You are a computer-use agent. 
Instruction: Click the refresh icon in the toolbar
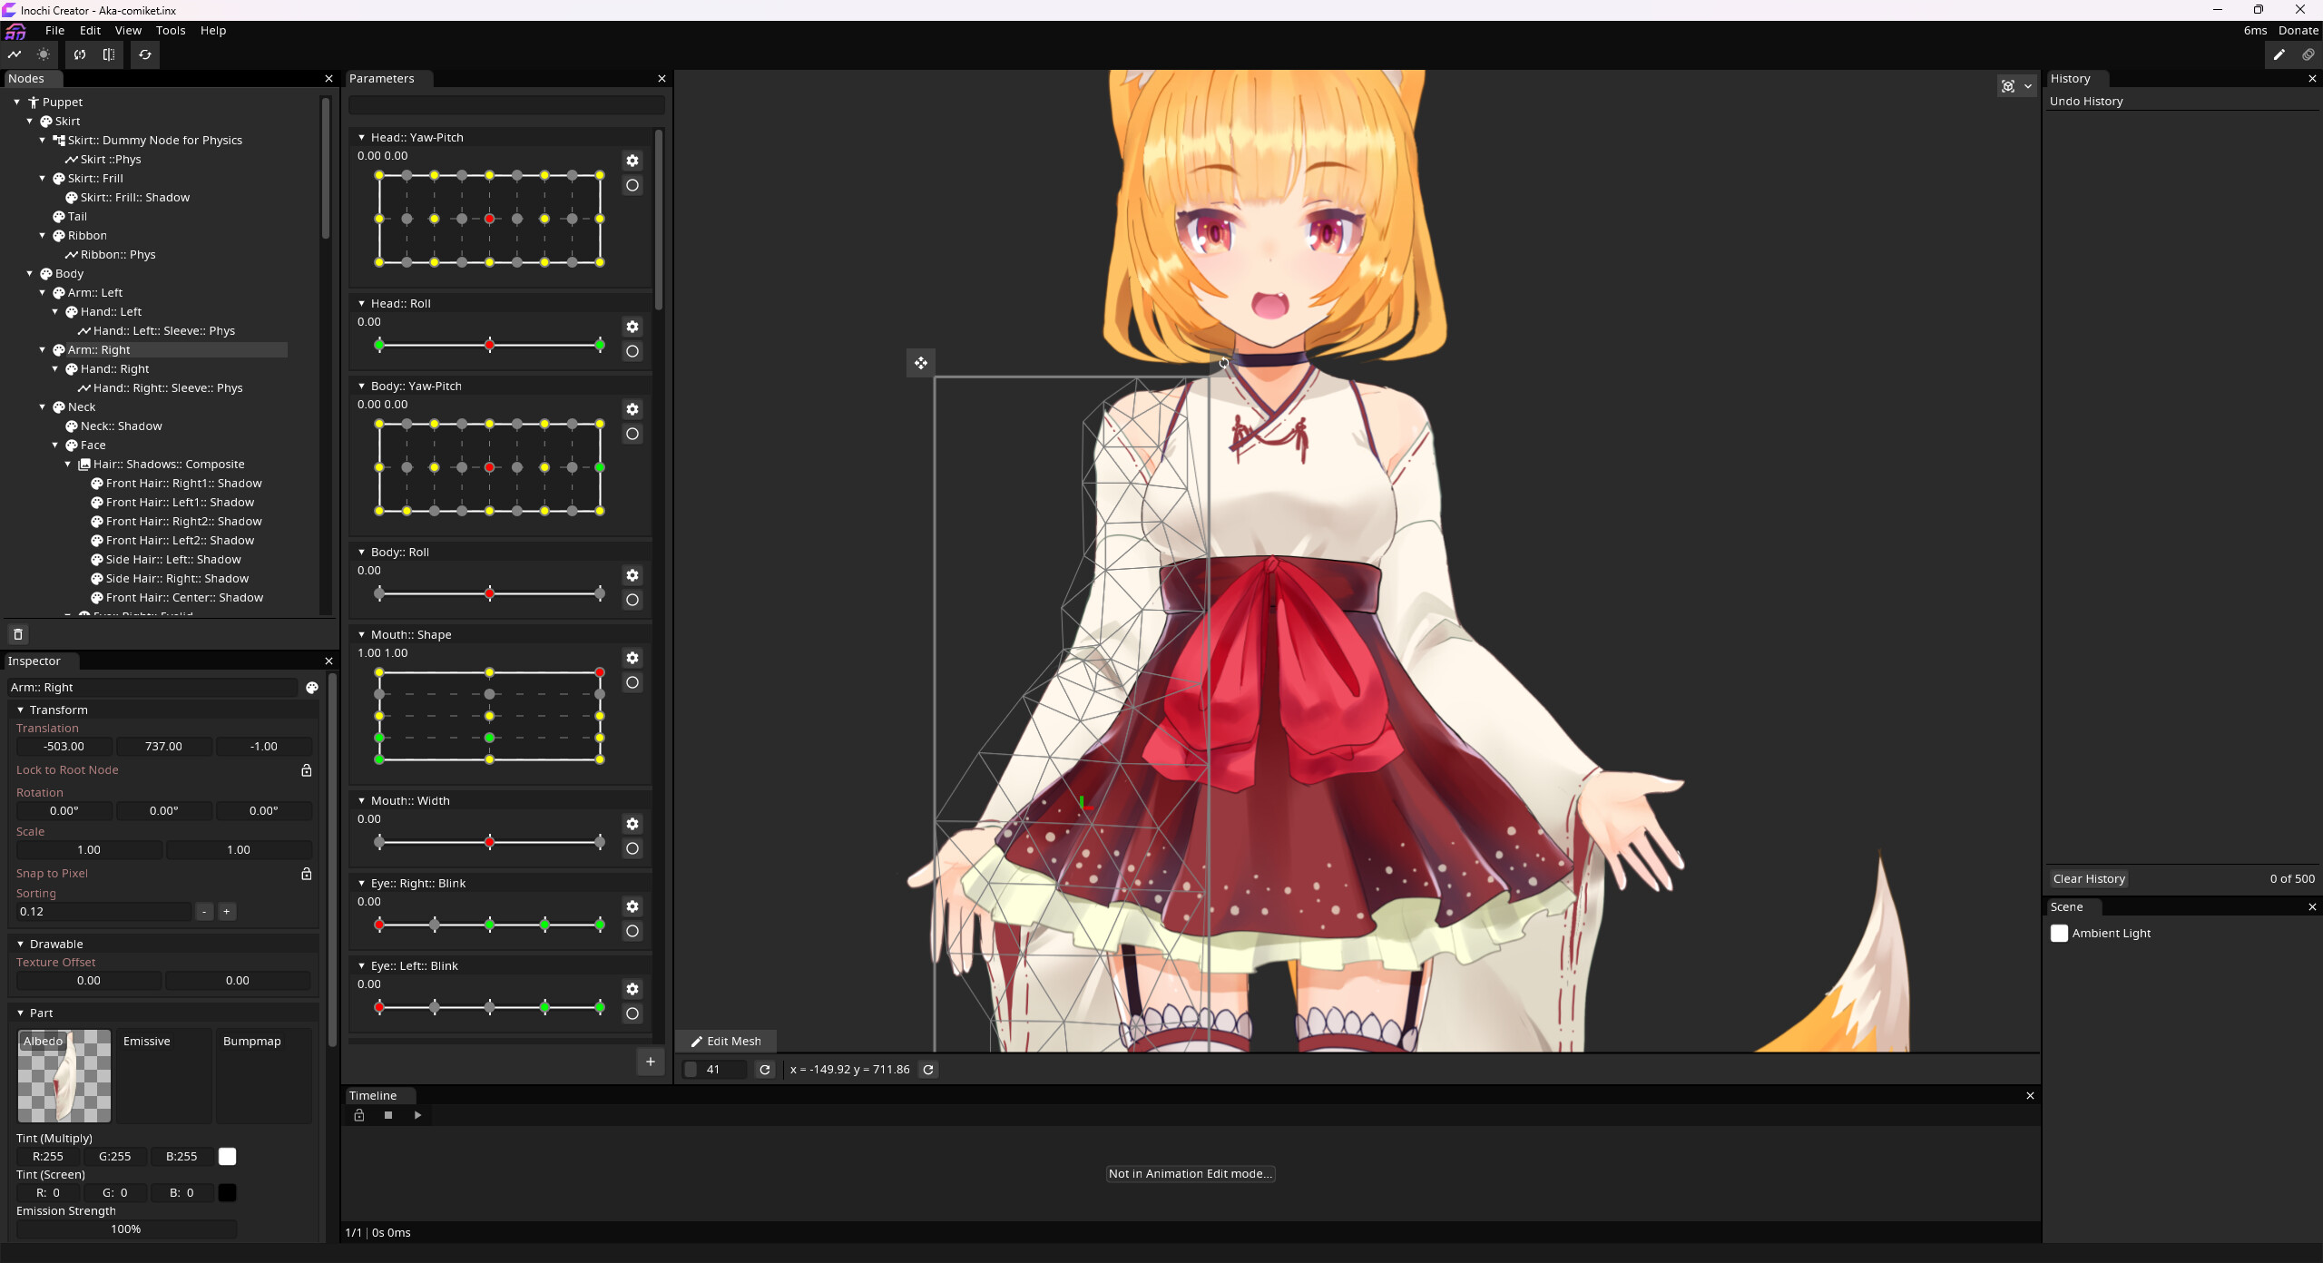point(145,54)
